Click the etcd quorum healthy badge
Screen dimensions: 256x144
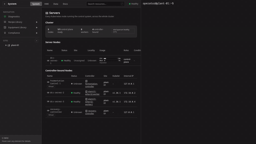point(123,31)
